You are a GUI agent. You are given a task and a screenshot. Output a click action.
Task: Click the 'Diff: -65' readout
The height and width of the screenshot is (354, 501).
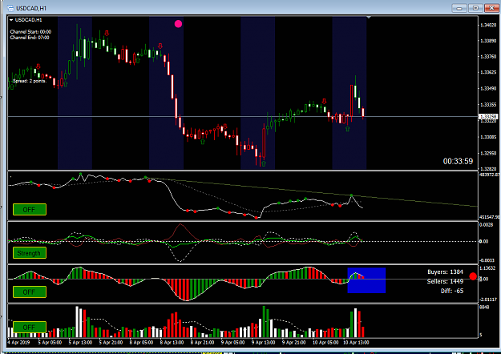pos(451,291)
